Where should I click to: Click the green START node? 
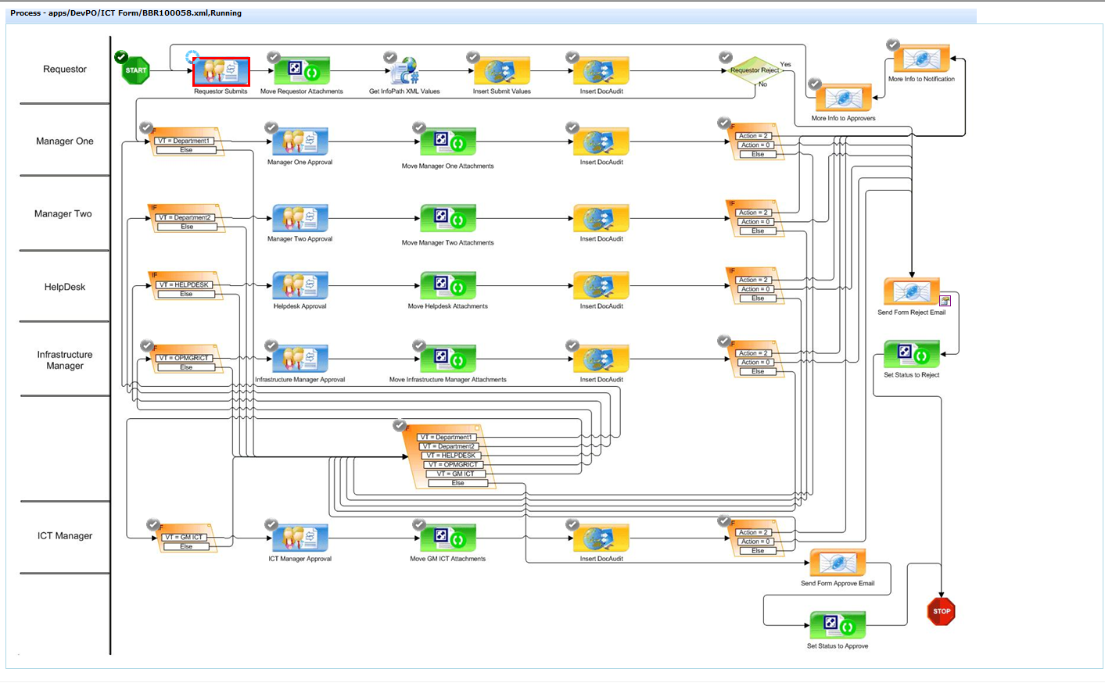[x=136, y=70]
